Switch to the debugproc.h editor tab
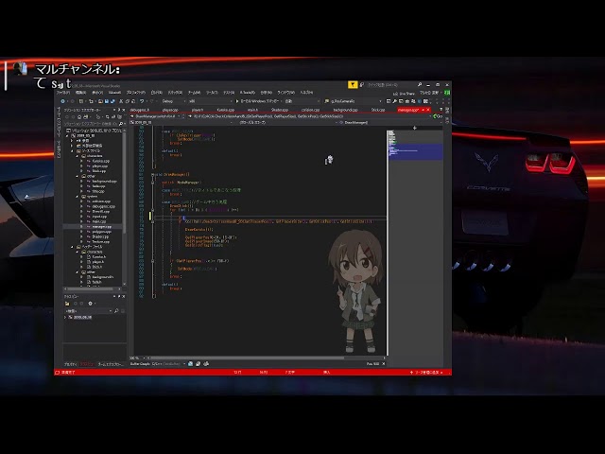Image resolution: width=605 pixels, height=454 pixels. click(140, 110)
